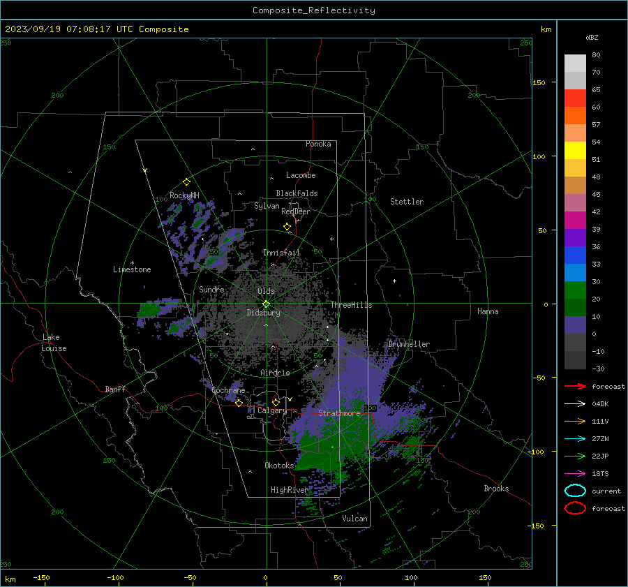Click the yellow diamond marker below RedDeer

[287, 227]
